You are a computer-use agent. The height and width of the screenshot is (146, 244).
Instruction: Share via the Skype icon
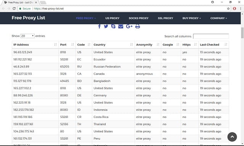(113, 26)
